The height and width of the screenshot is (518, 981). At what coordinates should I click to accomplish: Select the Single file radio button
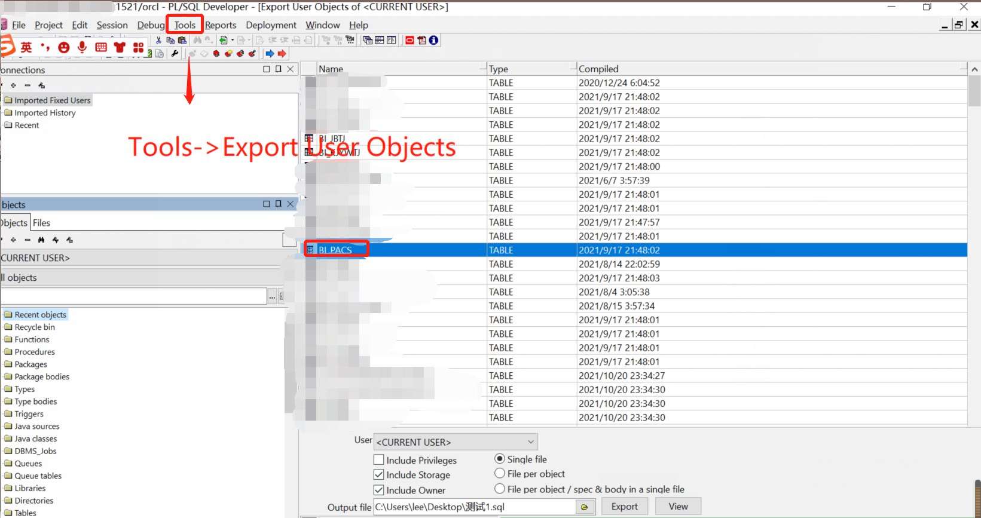click(500, 459)
